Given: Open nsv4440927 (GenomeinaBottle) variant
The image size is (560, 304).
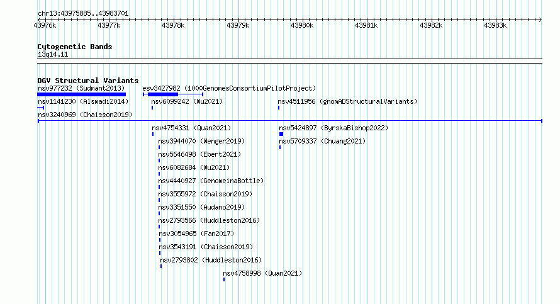Looking at the screenshot, I should (211, 181).
